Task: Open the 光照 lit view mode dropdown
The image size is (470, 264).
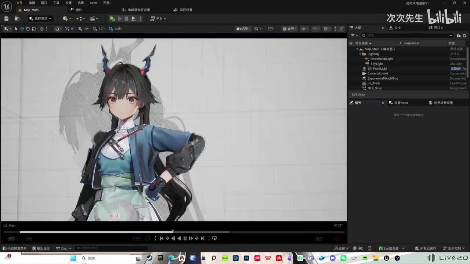Action: (x=290, y=29)
